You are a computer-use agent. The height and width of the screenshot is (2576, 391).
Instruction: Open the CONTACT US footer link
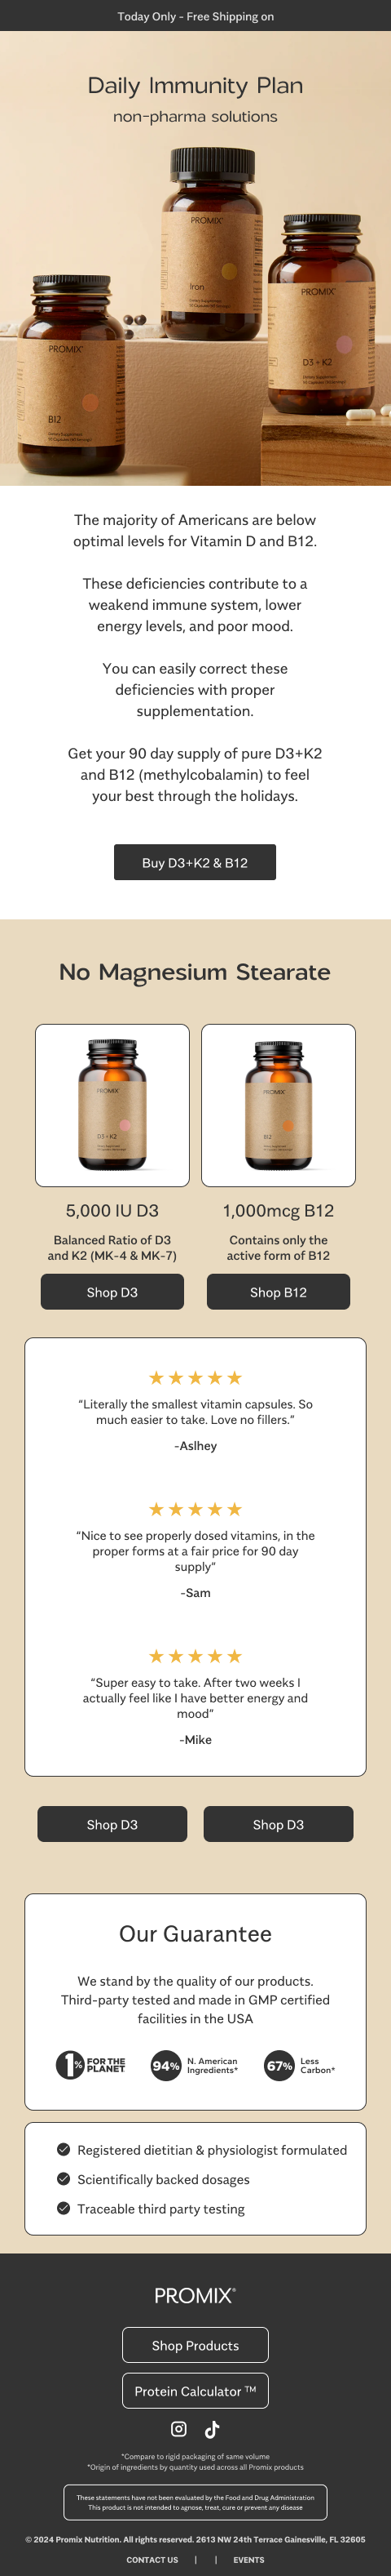(152, 2559)
